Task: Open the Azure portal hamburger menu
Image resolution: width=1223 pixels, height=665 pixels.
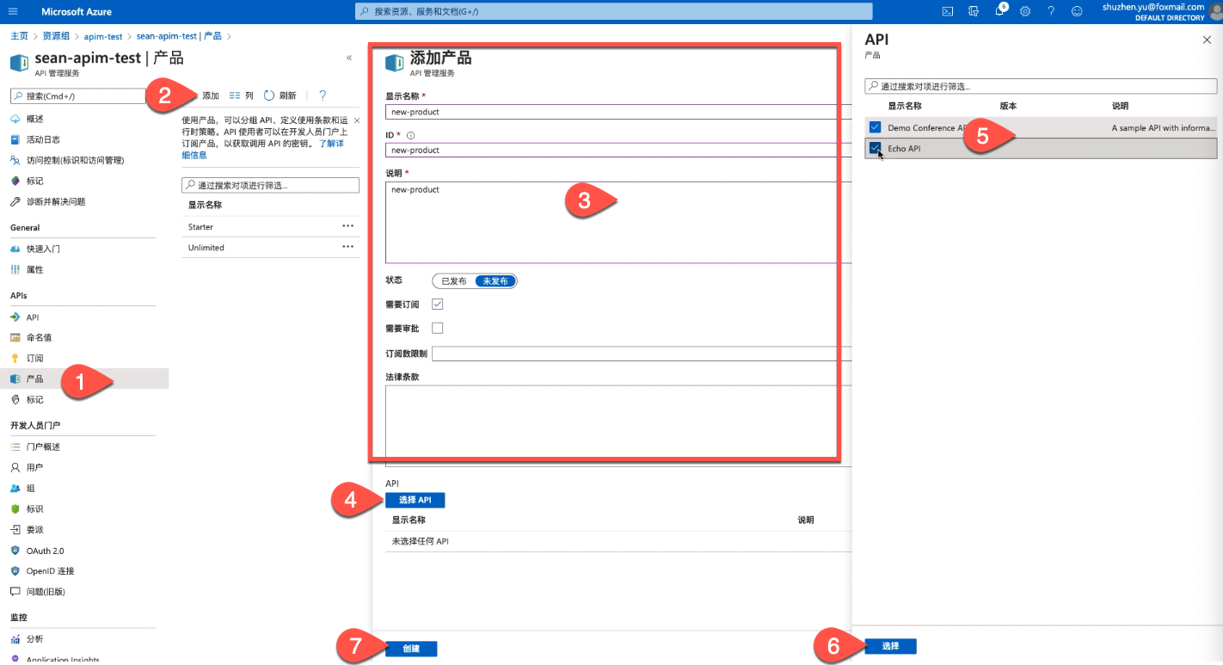Action: coord(13,11)
